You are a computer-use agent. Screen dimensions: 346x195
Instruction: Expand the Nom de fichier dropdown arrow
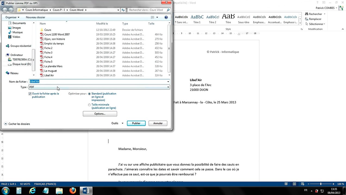click(x=168, y=82)
